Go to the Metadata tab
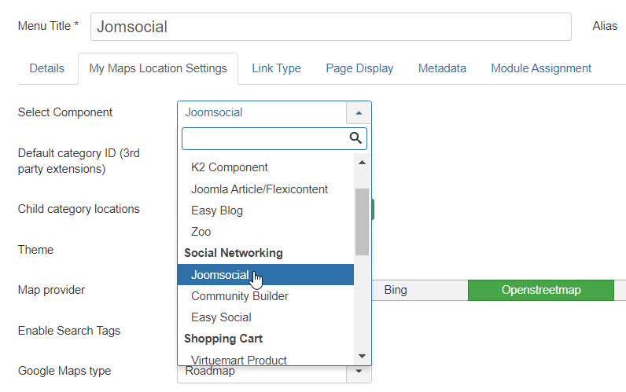Screen dimensions: 626x392 pos(442,68)
